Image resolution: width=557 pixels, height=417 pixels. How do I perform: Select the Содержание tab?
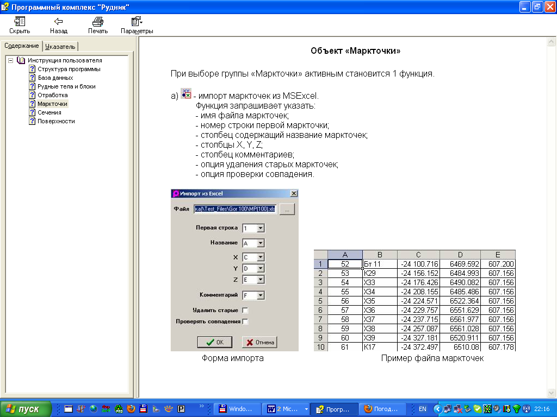pyautogui.click(x=21, y=46)
